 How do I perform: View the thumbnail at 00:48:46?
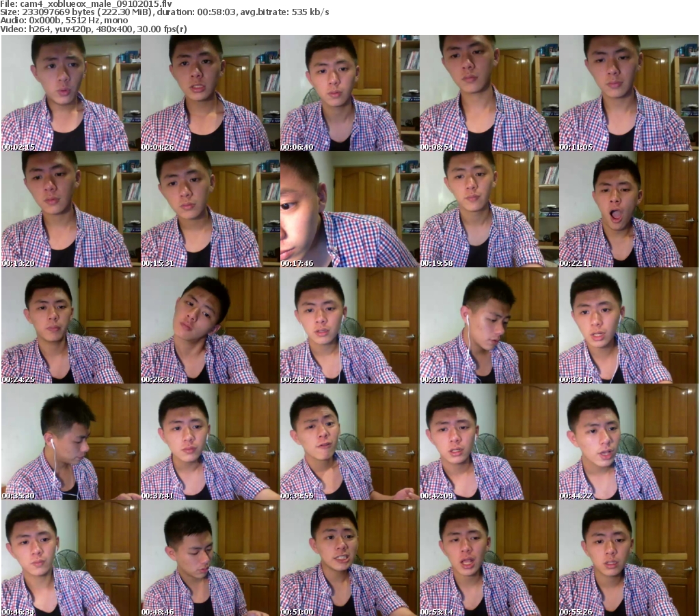pos(211,558)
